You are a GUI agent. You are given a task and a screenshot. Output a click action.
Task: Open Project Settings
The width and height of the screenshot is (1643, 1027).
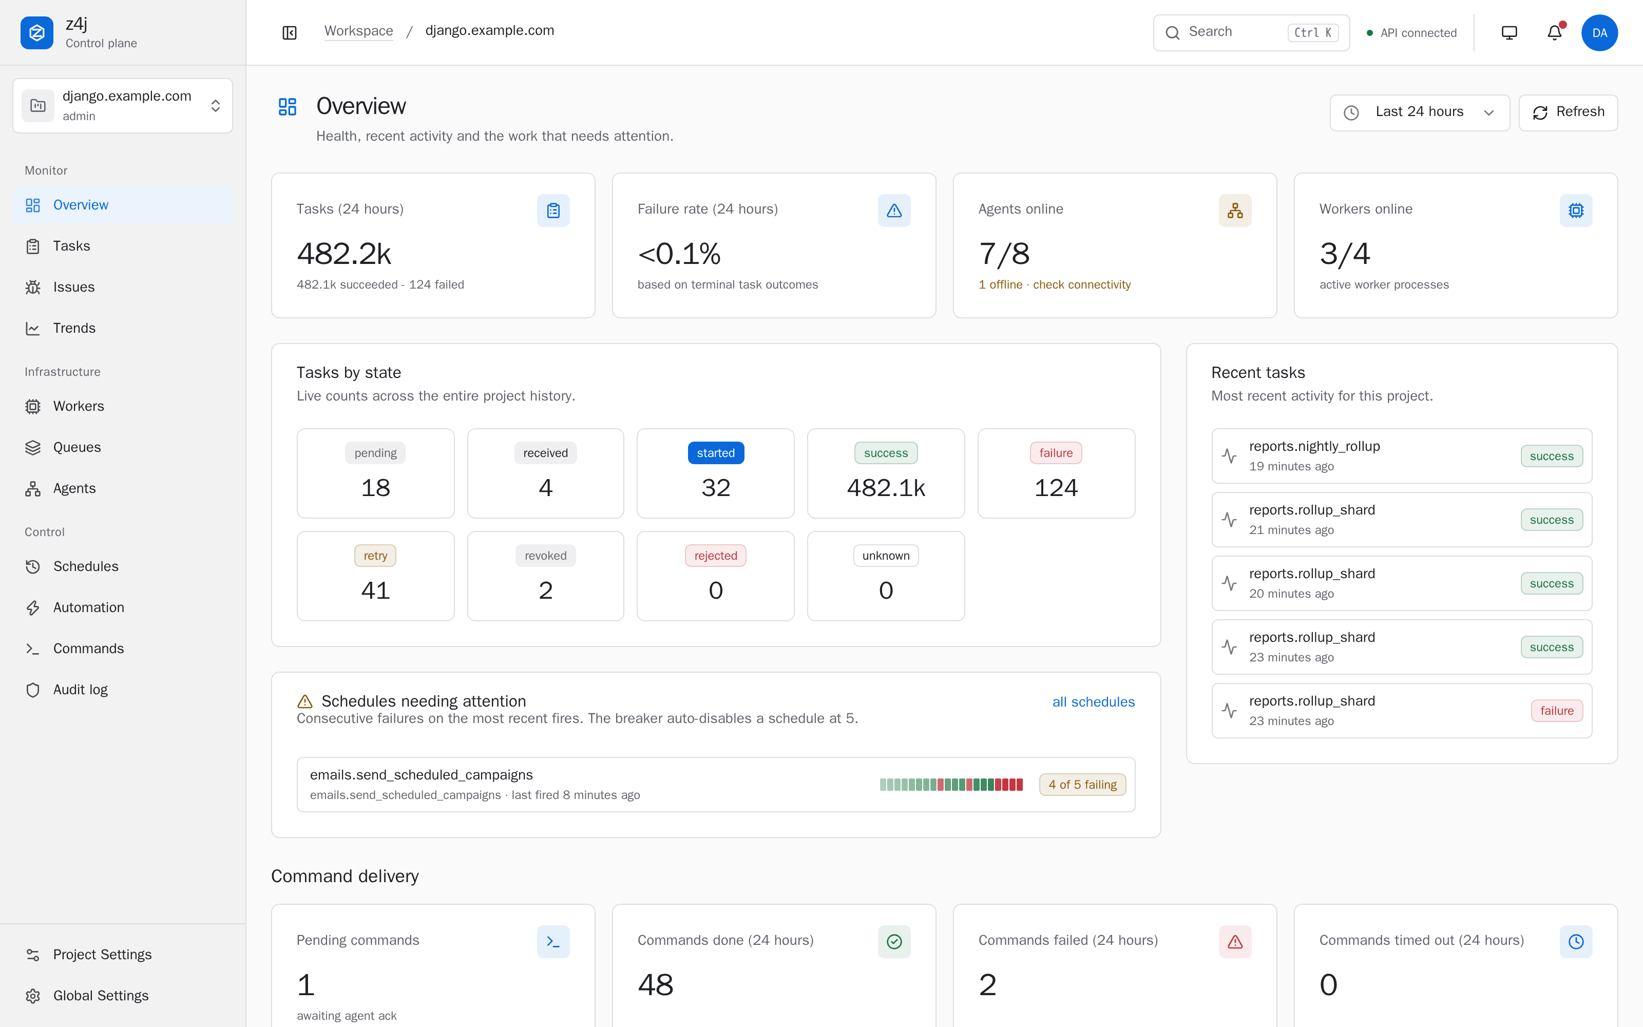[123, 954]
